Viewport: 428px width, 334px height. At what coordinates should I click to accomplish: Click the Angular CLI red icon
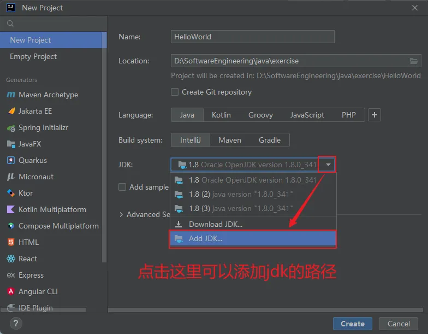click(x=11, y=291)
